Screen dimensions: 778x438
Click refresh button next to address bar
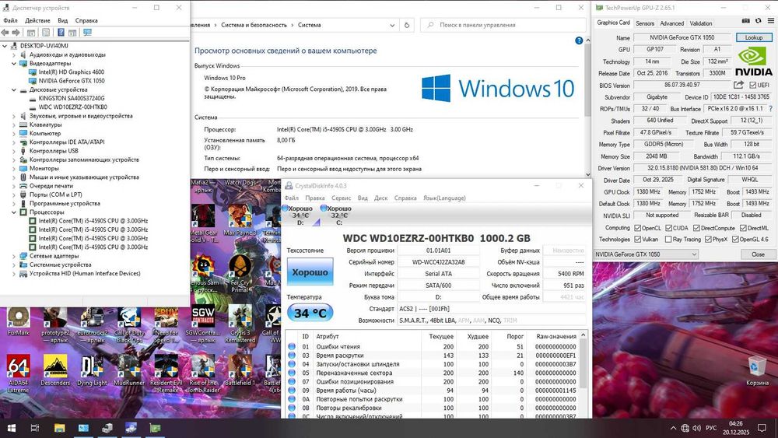(x=407, y=25)
